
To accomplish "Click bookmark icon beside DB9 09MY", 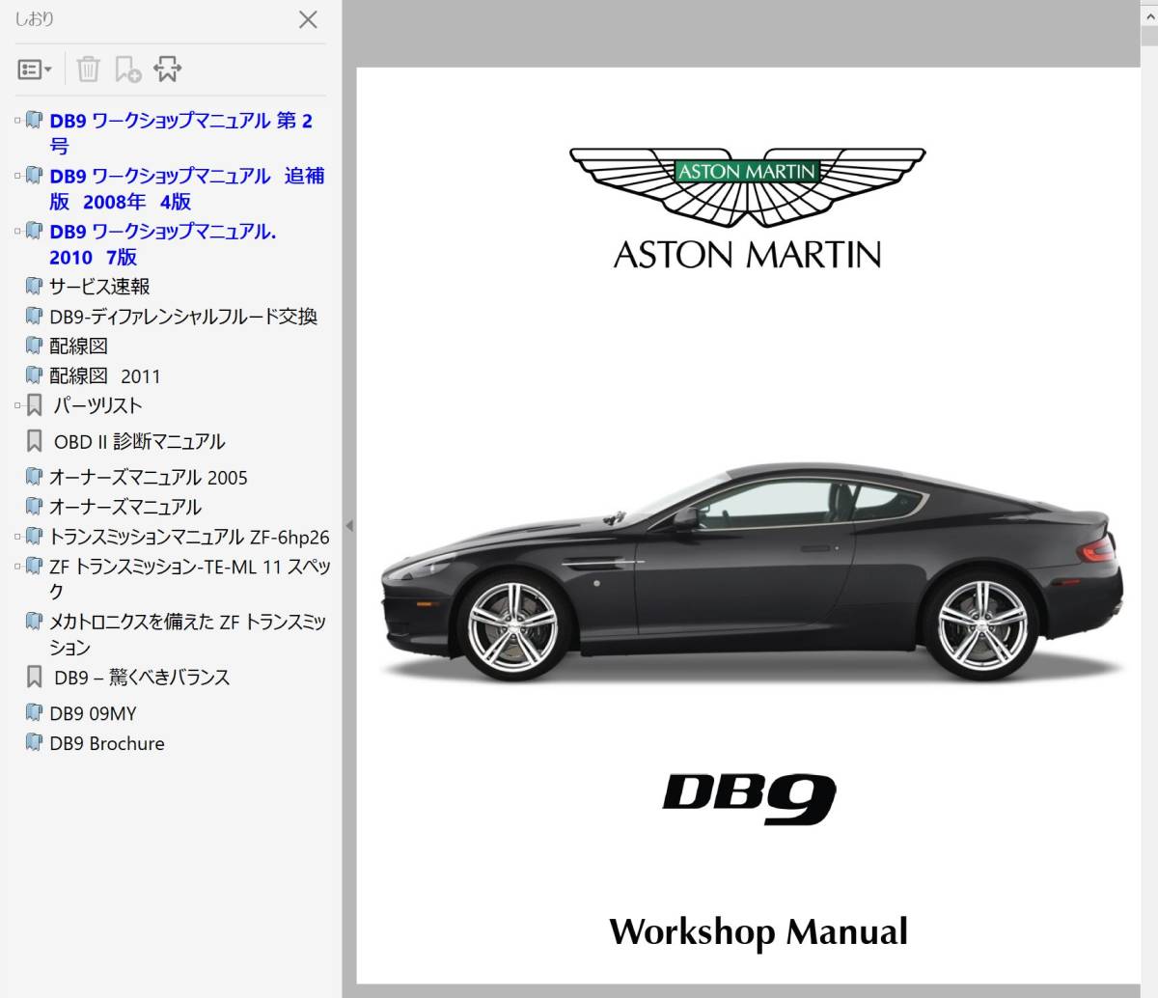I will [x=34, y=713].
